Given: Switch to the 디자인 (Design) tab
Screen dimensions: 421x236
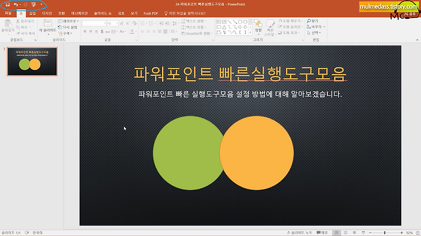Looking at the screenshot, I should pyautogui.click(x=47, y=13).
